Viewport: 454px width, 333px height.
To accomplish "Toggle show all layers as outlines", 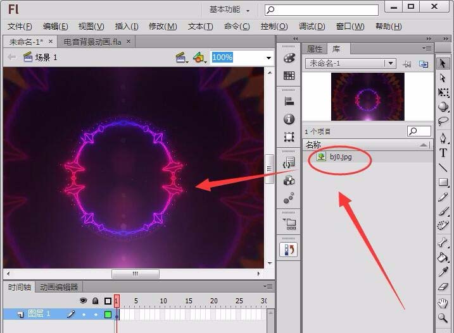I will coord(108,301).
